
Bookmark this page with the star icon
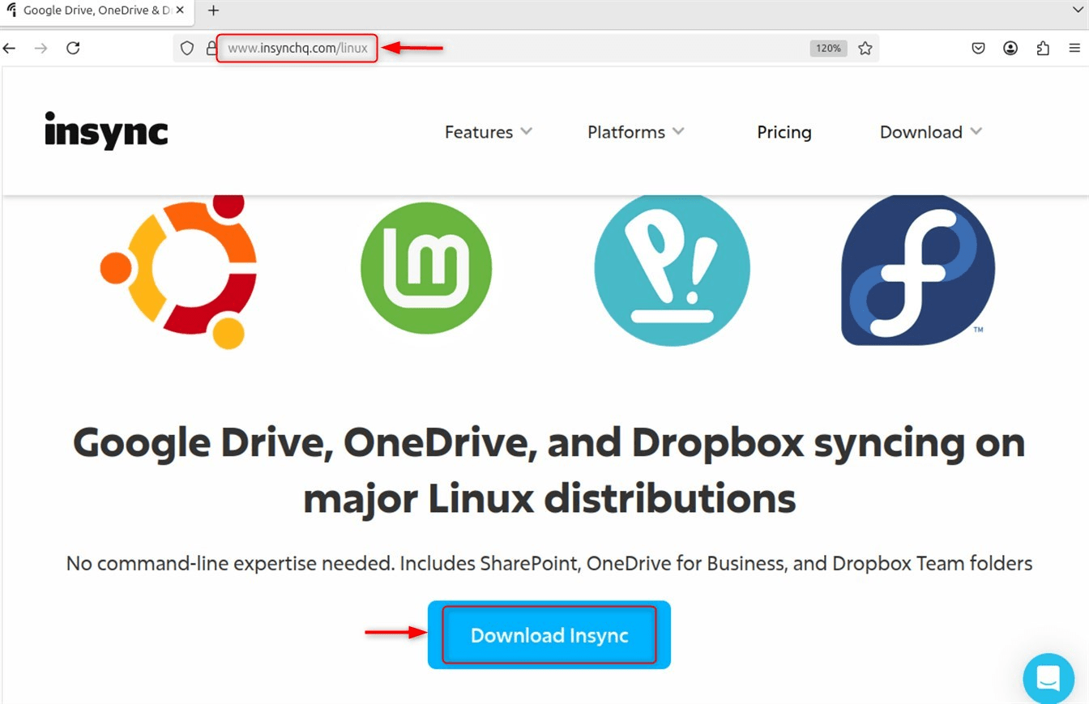click(x=865, y=48)
